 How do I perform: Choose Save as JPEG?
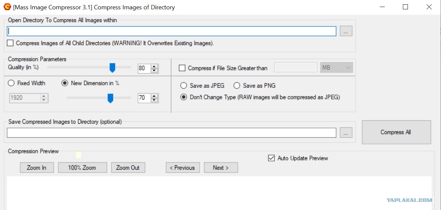point(184,86)
